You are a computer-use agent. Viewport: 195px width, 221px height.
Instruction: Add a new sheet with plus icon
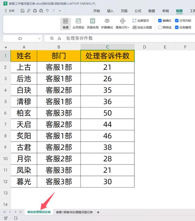[x=98, y=212]
